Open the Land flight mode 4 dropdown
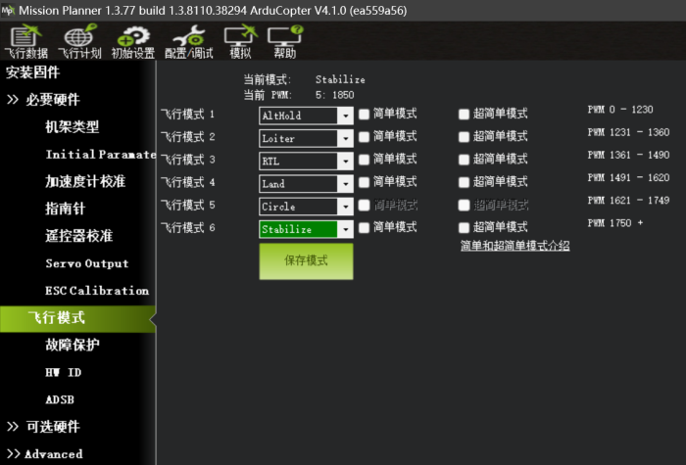Viewport: 686px width, 465px height. (306, 184)
